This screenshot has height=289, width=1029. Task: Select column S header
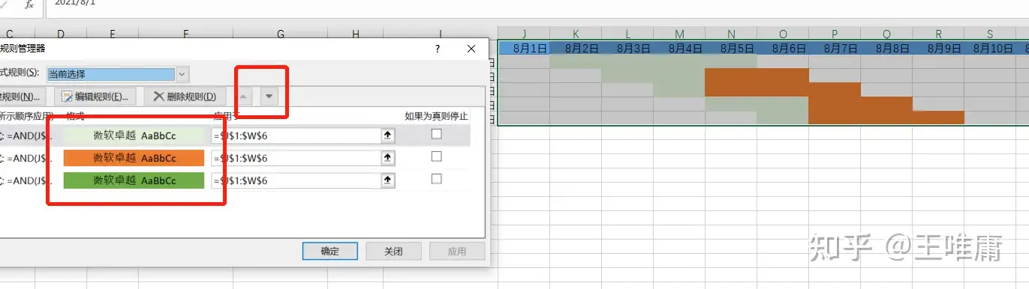coord(990,34)
